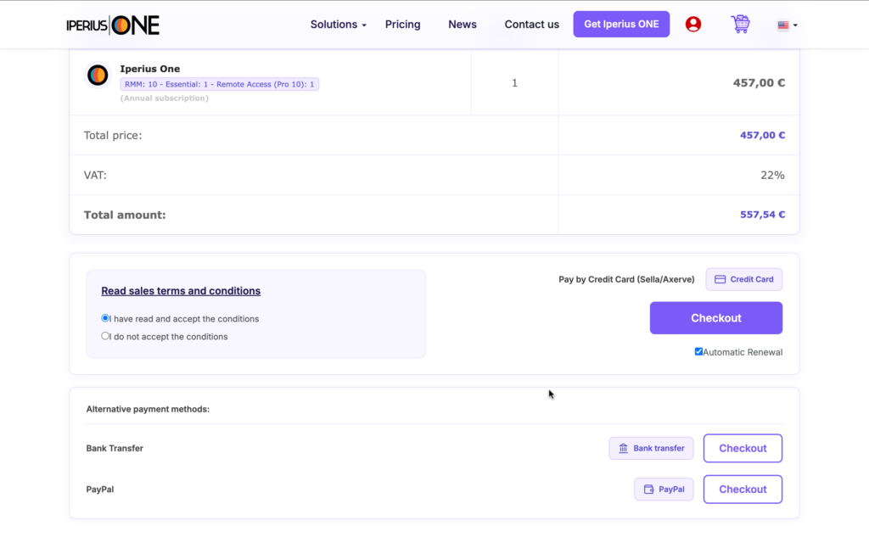The height and width of the screenshot is (543, 869).
Task: Click the US flag language icon
Action: [782, 25]
